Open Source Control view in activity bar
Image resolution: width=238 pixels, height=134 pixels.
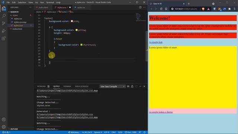4,23
